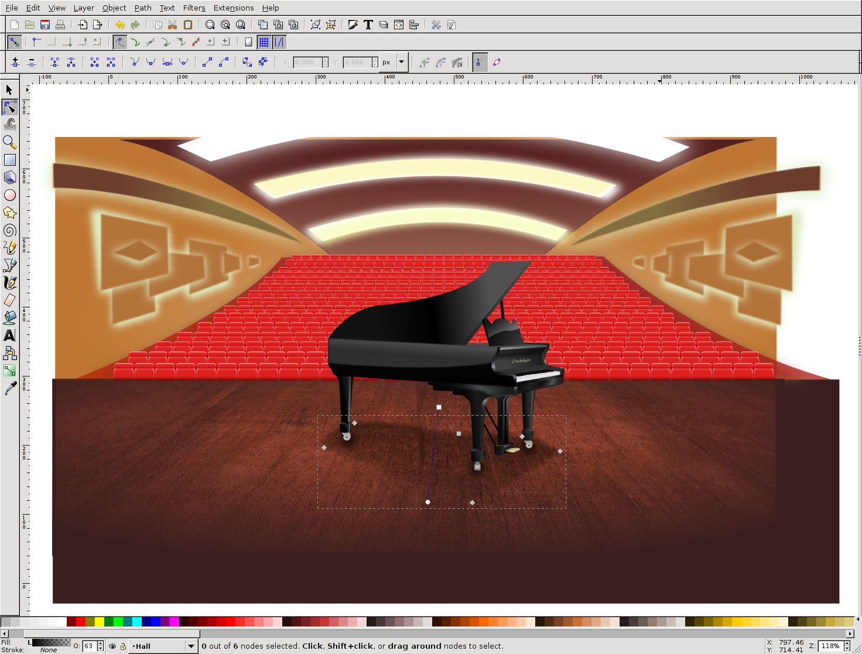This screenshot has height=654, width=862.
Task: Open the Path menu
Action: tap(143, 8)
